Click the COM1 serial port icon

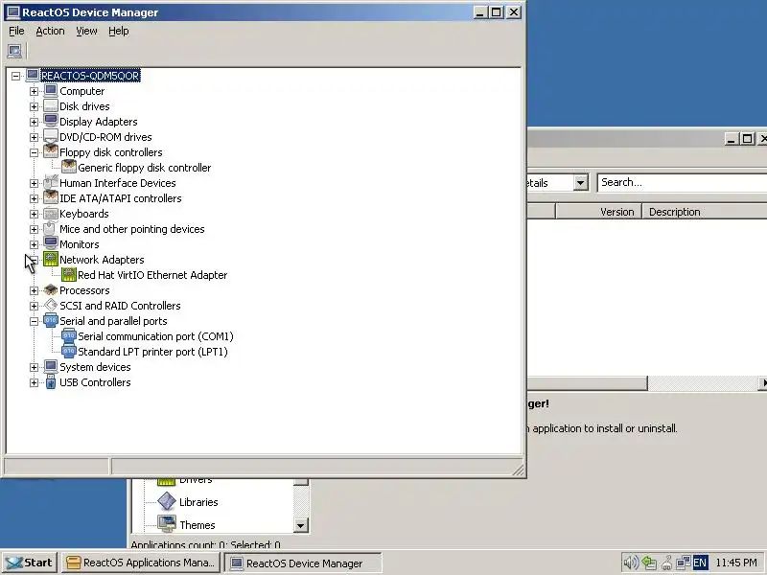pyautogui.click(x=69, y=336)
